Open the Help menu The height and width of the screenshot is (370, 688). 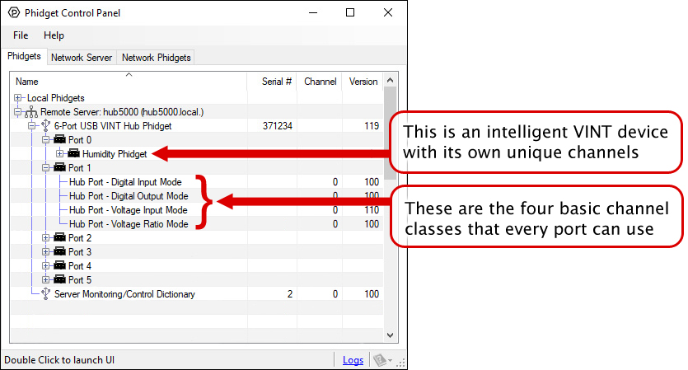54,35
